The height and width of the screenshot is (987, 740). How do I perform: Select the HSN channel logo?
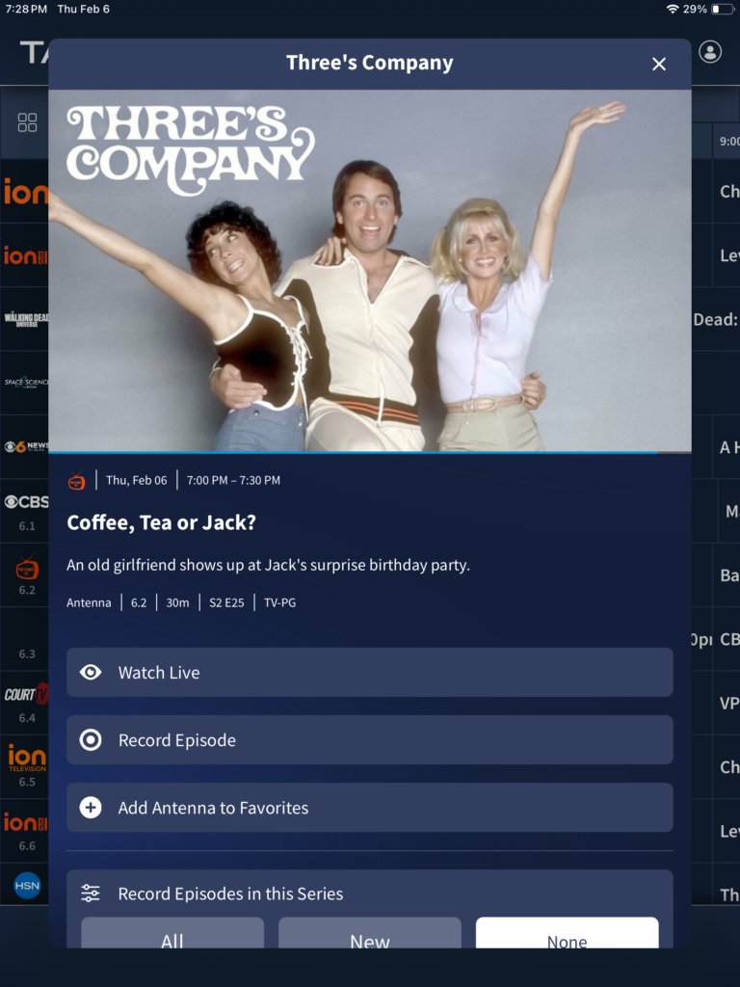27,886
